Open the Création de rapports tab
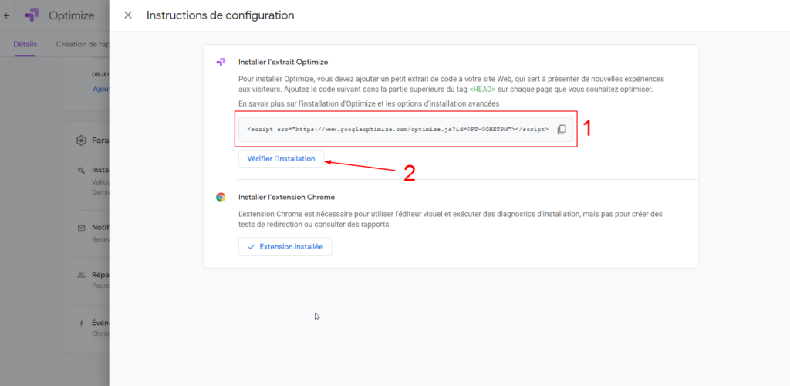 (83, 44)
